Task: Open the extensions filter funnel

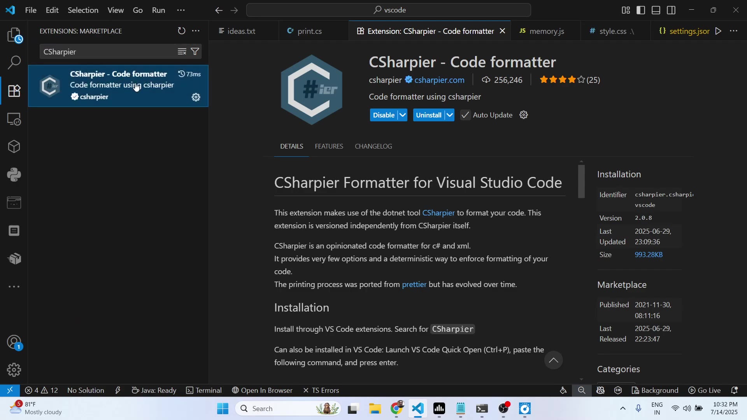Action: pyautogui.click(x=195, y=52)
